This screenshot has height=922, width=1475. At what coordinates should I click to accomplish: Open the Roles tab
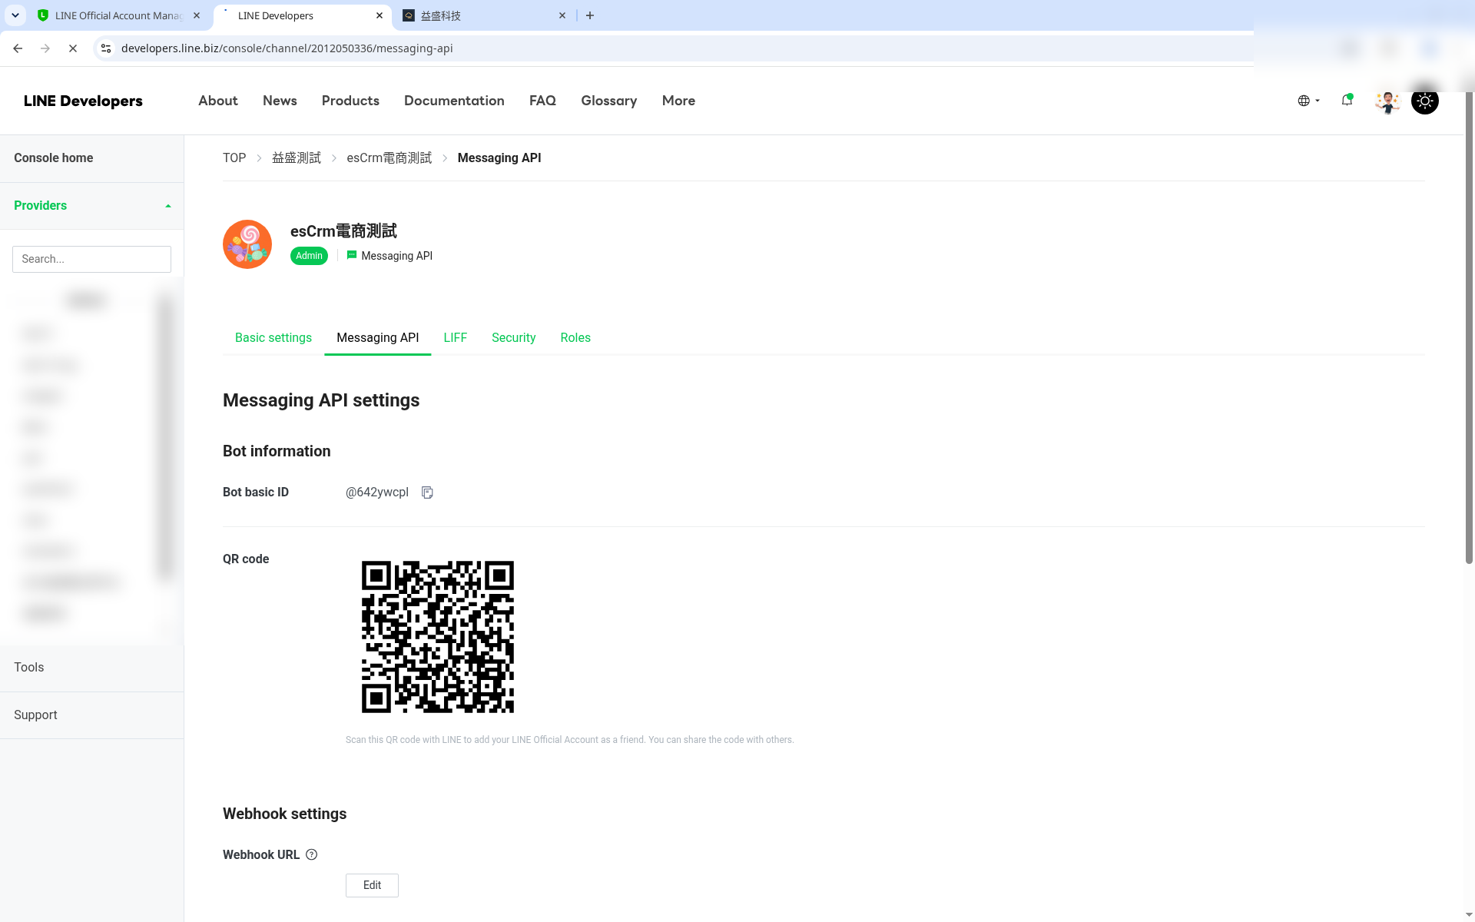click(575, 338)
